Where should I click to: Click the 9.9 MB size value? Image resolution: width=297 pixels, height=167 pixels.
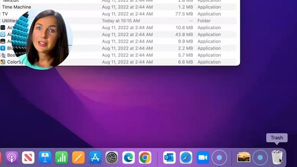tap(186, 41)
